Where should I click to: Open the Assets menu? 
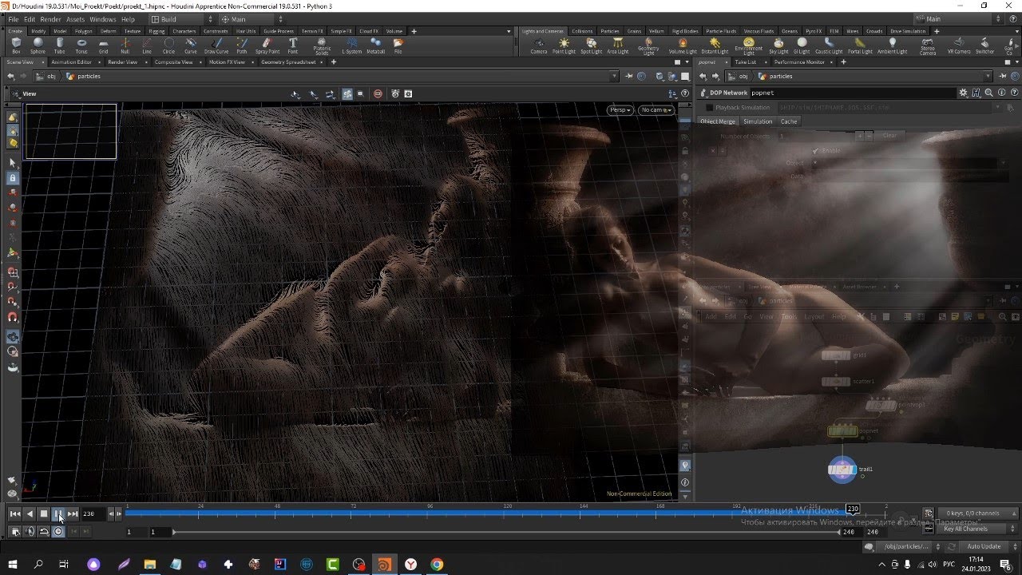tap(75, 19)
